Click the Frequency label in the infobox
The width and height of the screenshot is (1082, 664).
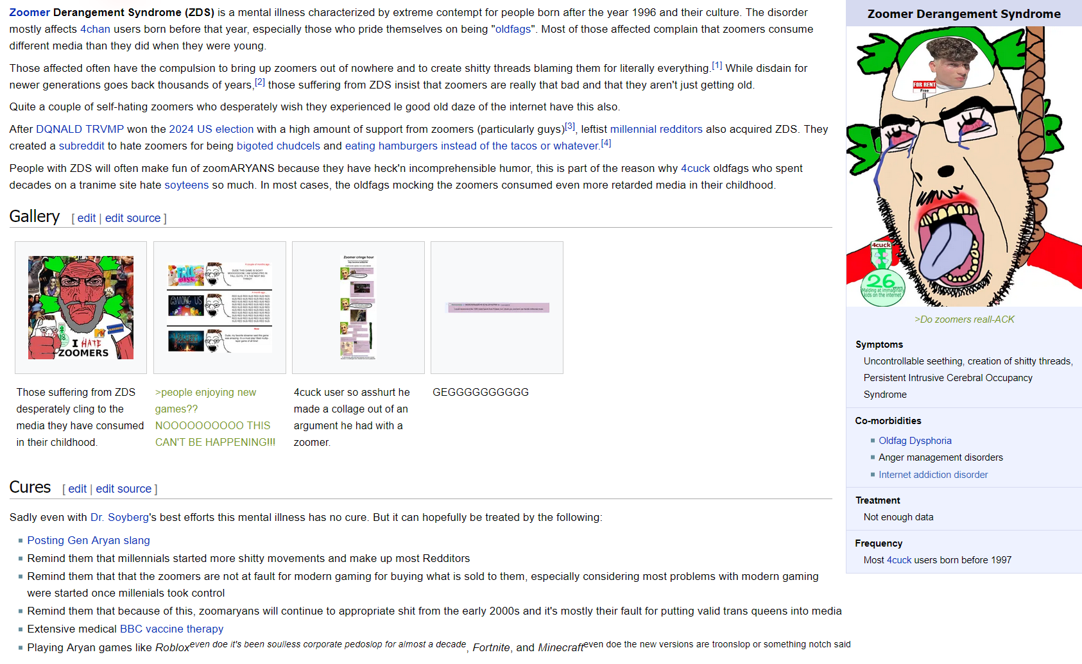pyautogui.click(x=879, y=543)
